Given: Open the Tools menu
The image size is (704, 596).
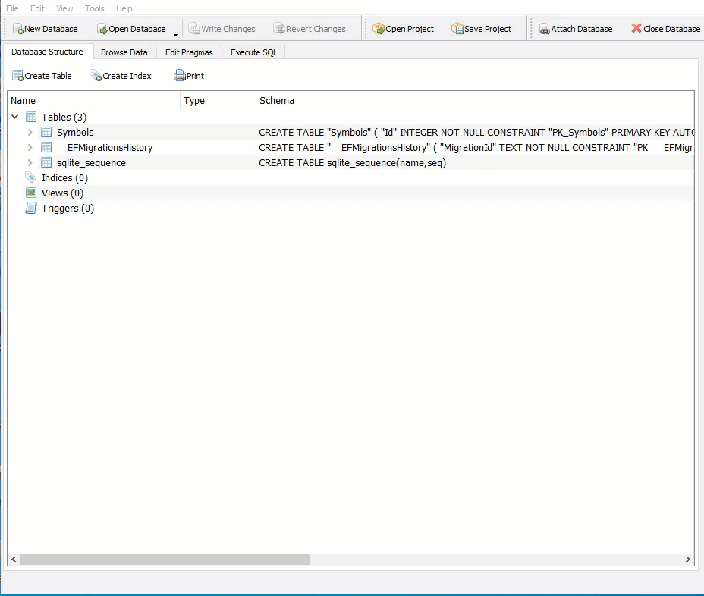Looking at the screenshot, I should (x=94, y=8).
